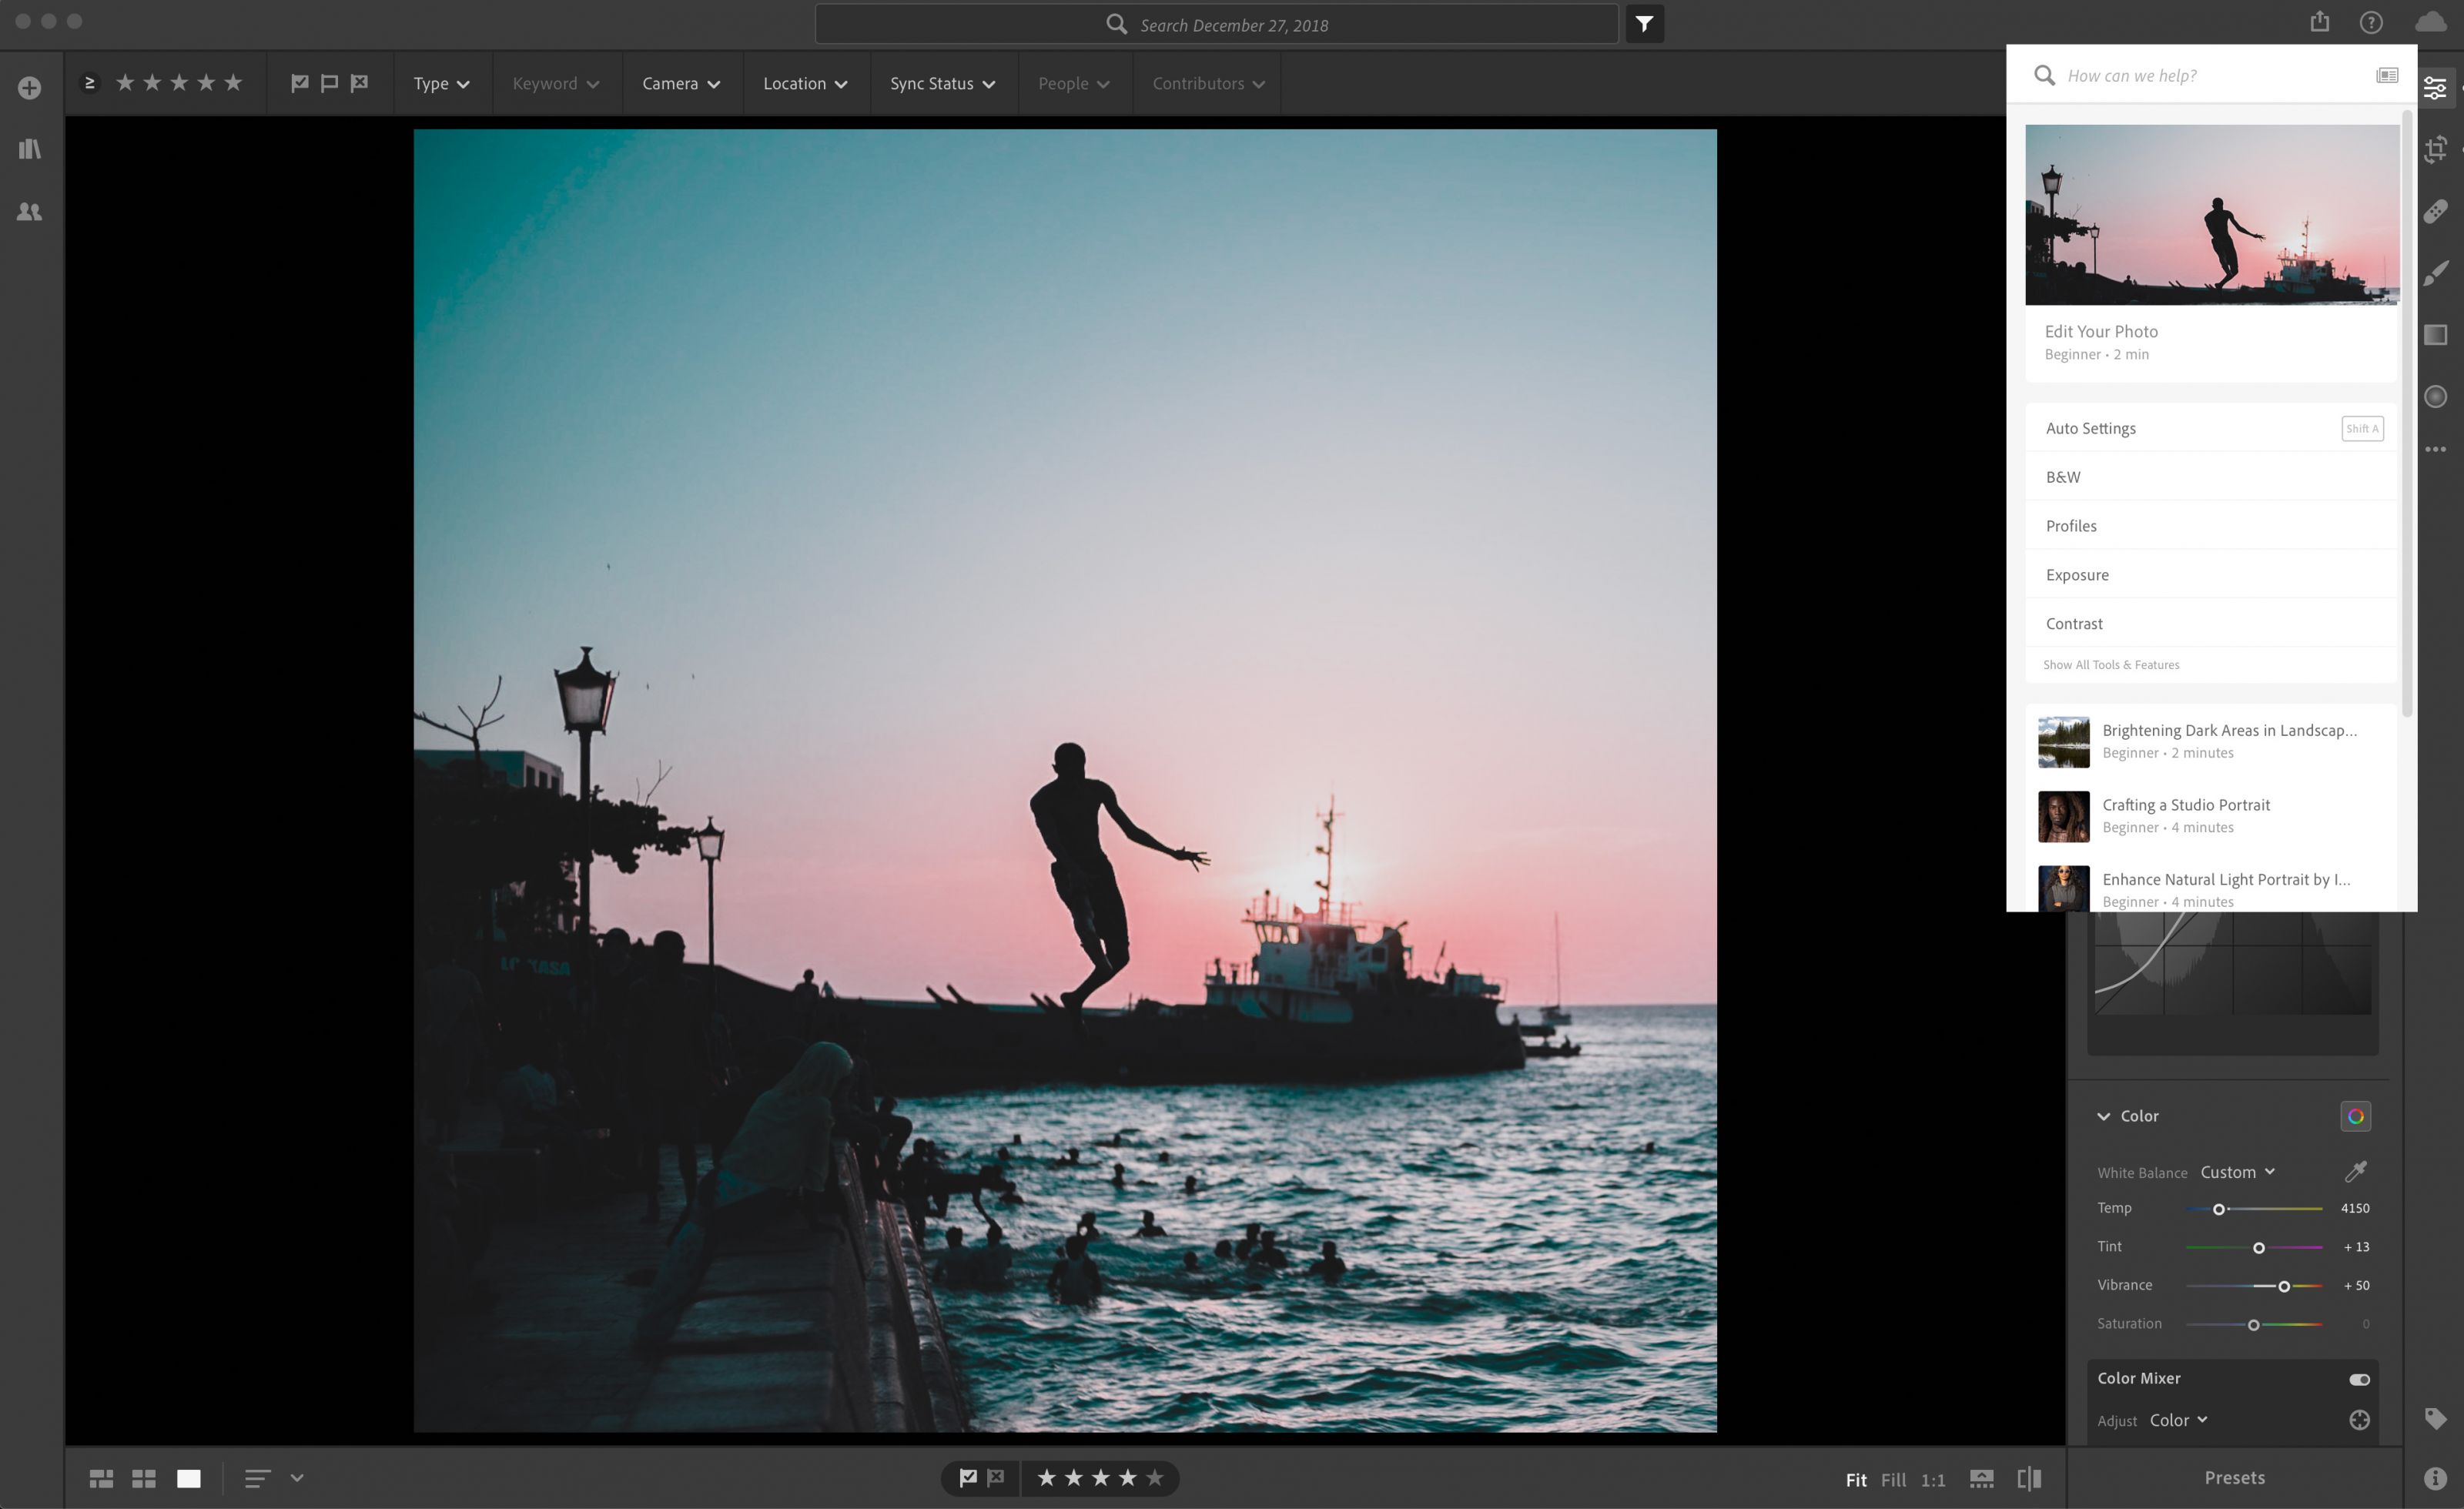
Task: Open the Location filter menu
Action: pos(805,83)
